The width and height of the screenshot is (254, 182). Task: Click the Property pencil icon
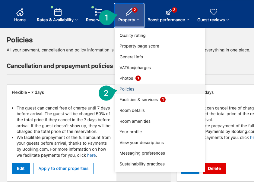(x=129, y=12)
